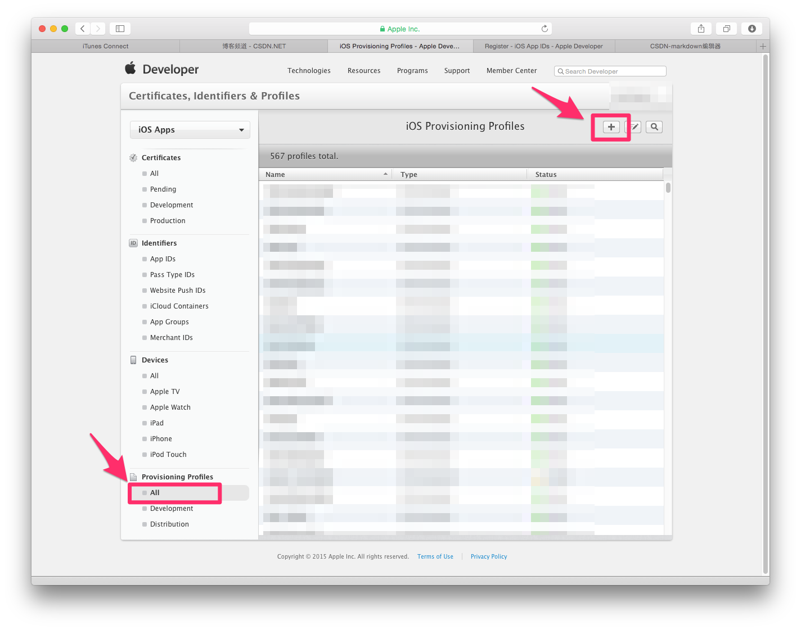Screen dimensions: 801x630
Task: Select Development under Provisioning Profiles
Action: [172, 509]
